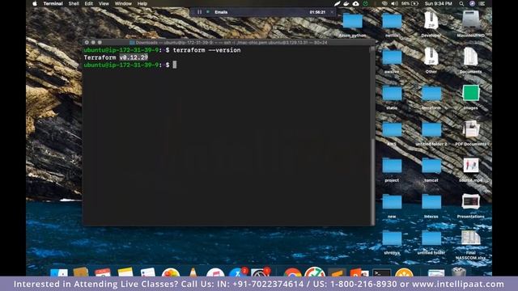Select the AWS desktop folder

click(392, 129)
